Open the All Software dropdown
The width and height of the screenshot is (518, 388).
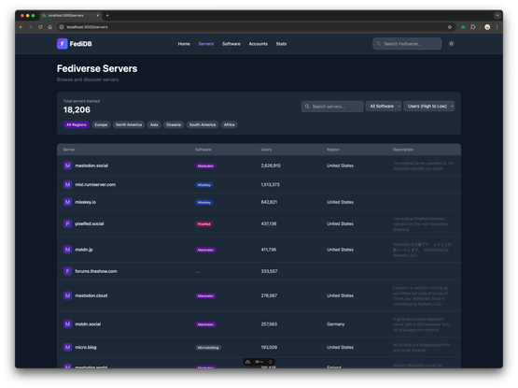tap(384, 107)
